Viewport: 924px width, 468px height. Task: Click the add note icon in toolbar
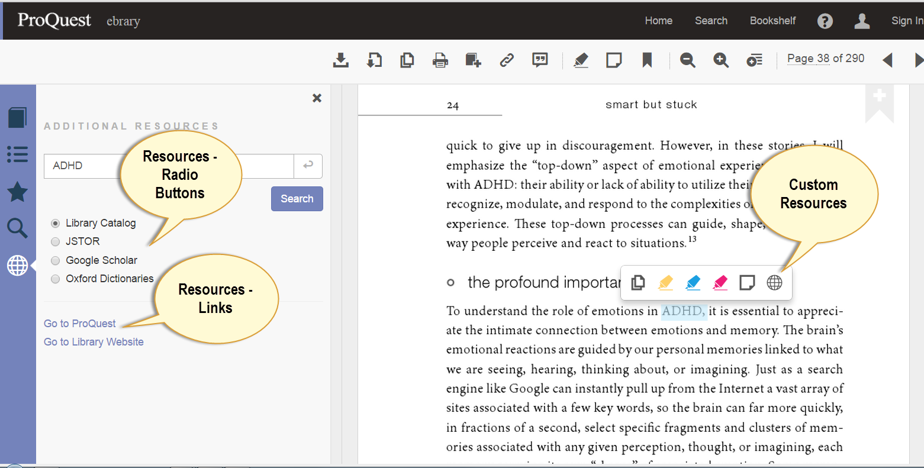pyautogui.click(x=614, y=60)
